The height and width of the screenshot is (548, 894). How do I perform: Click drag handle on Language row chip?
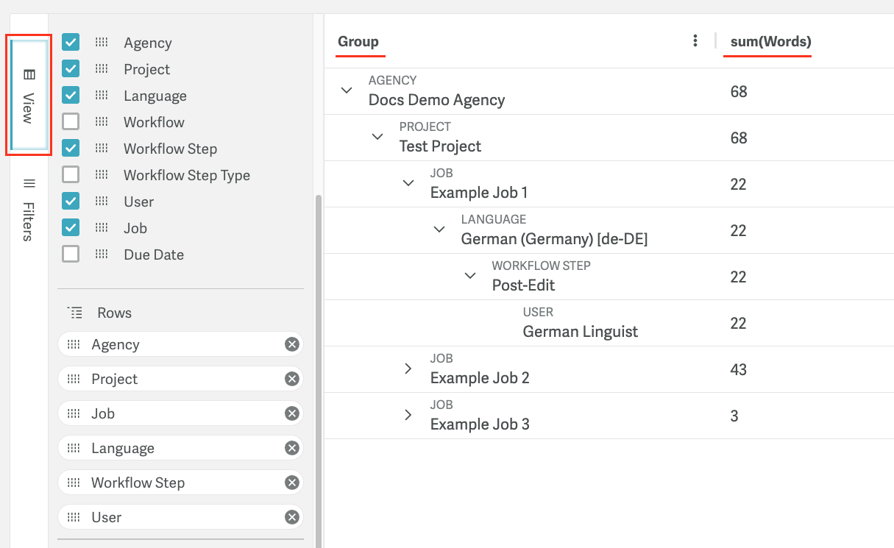click(74, 448)
